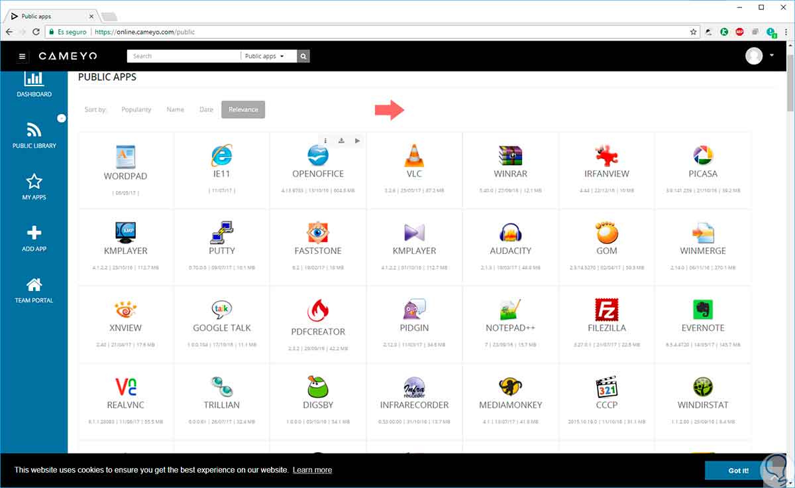
Task: Collapse the sidebar with the round toggle
Action: pyautogui.click(x=62, y=118)
